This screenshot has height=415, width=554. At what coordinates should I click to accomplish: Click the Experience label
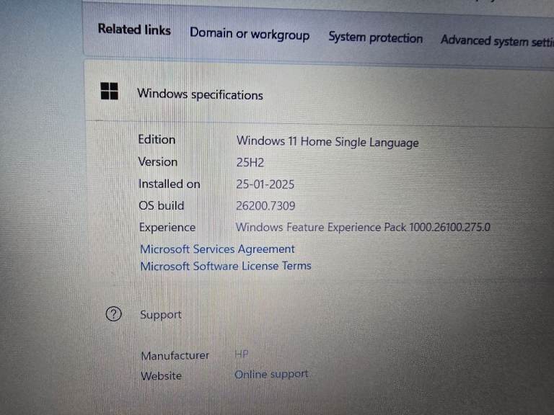167,228
